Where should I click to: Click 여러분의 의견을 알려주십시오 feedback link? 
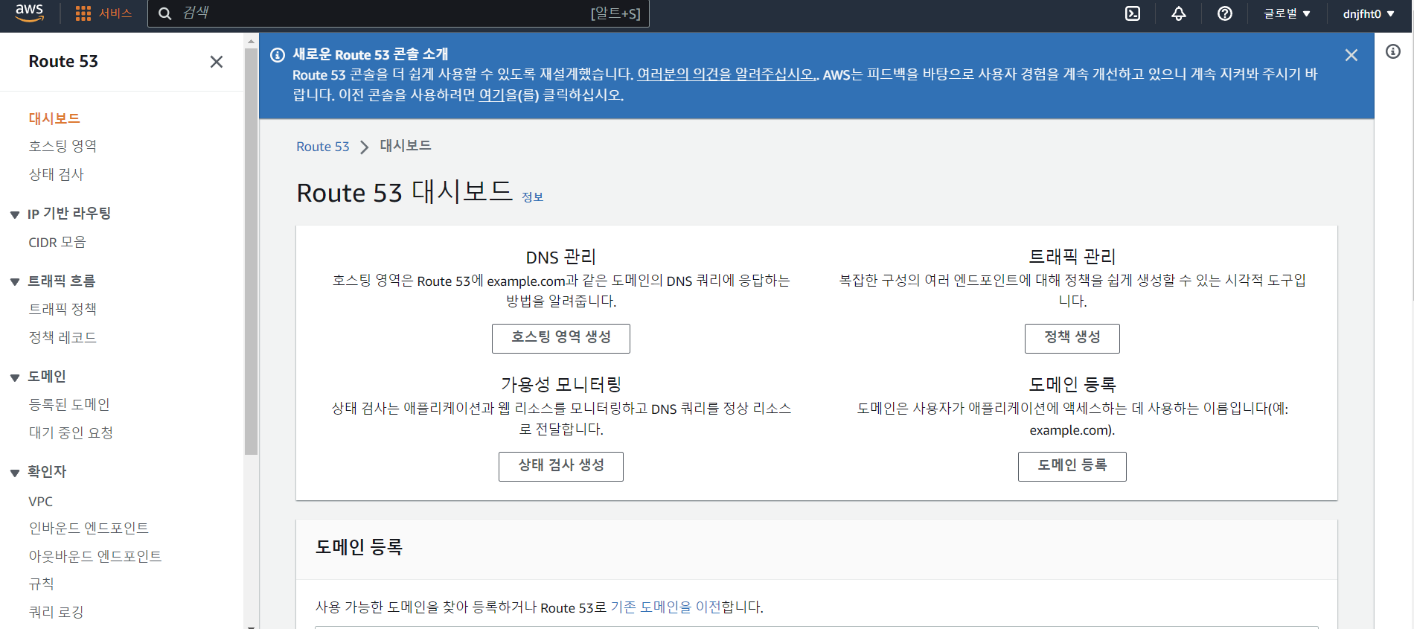726,74
